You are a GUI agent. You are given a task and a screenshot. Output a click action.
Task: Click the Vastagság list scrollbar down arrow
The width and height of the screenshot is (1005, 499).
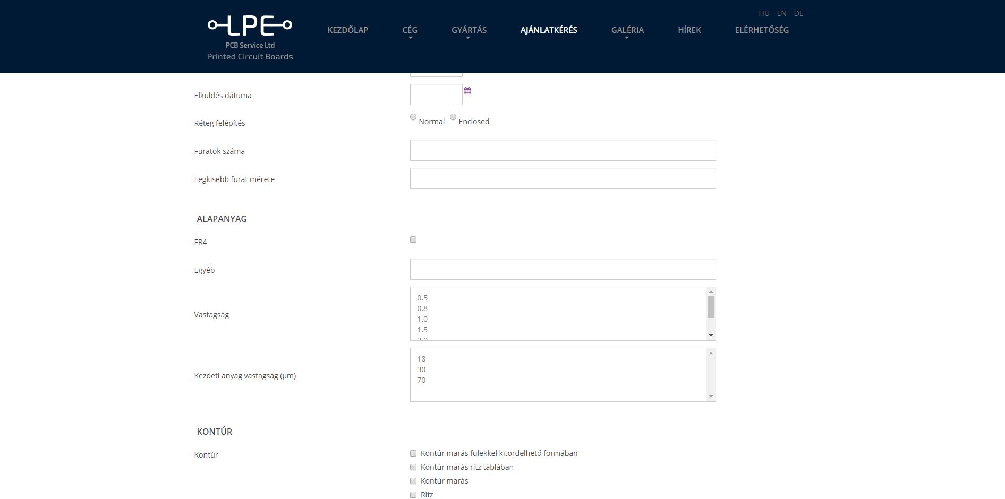point(711,335)
